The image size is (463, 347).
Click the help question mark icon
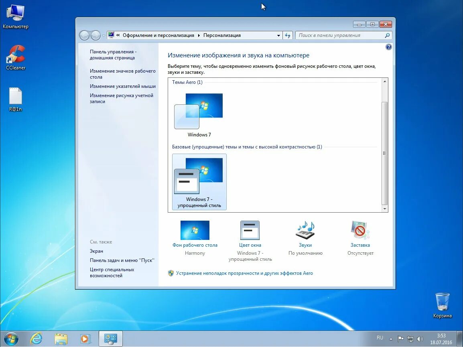point(388,47)
